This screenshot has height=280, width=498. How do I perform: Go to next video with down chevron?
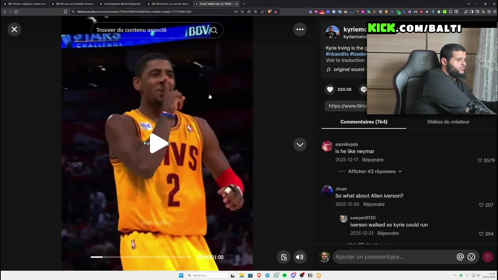[x=300, y=145]
